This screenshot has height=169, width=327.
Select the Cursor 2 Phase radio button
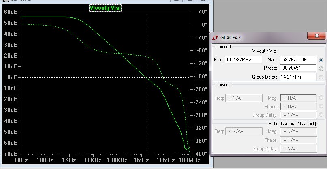(x=321, y=107)
